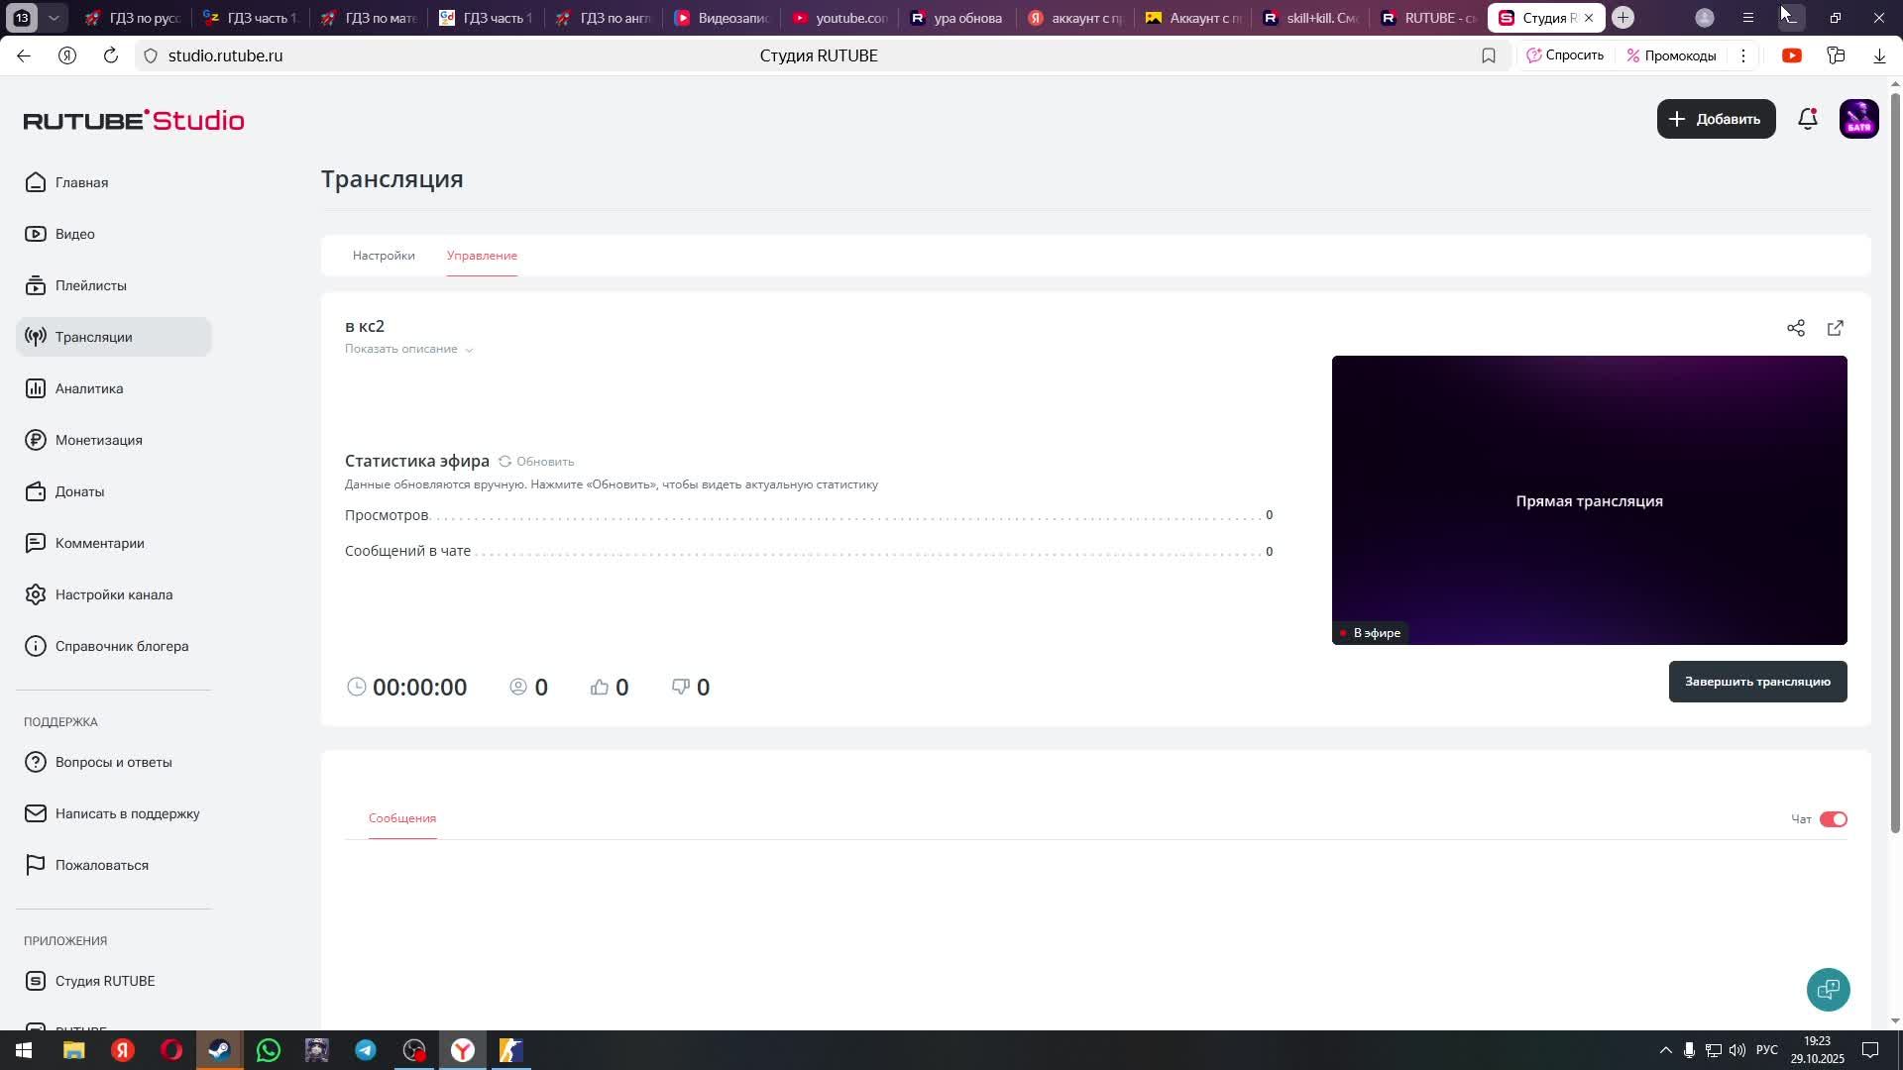Open the Windows Start menu
The width and height of the screenshot is (1903, 1070).
click(x=24, y=1050)
